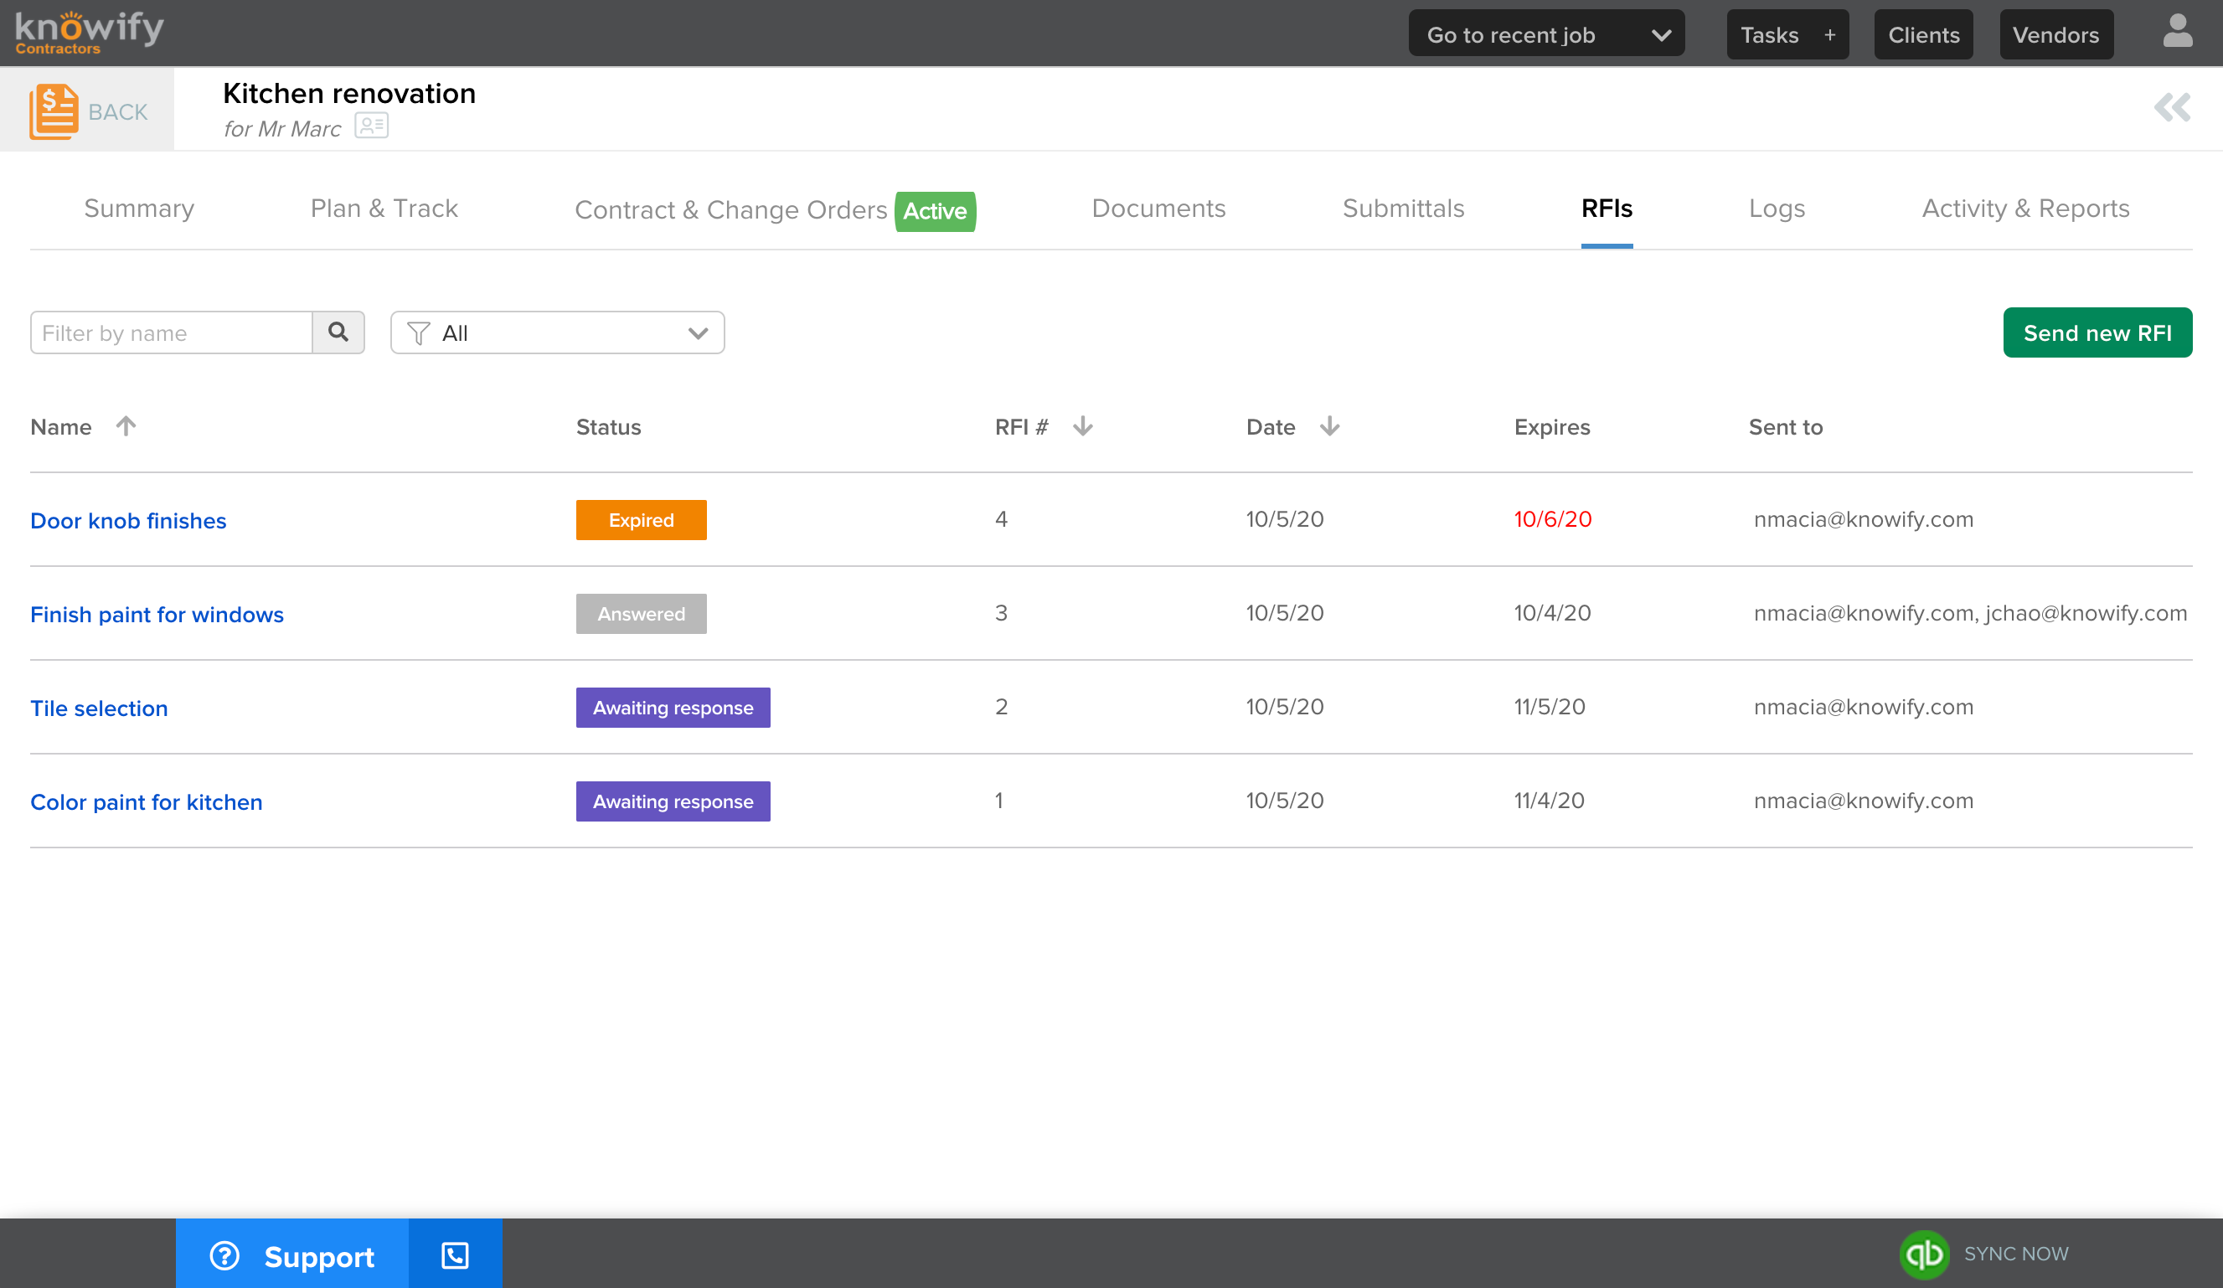
Task: Click the Support button
Action: 292,1255
